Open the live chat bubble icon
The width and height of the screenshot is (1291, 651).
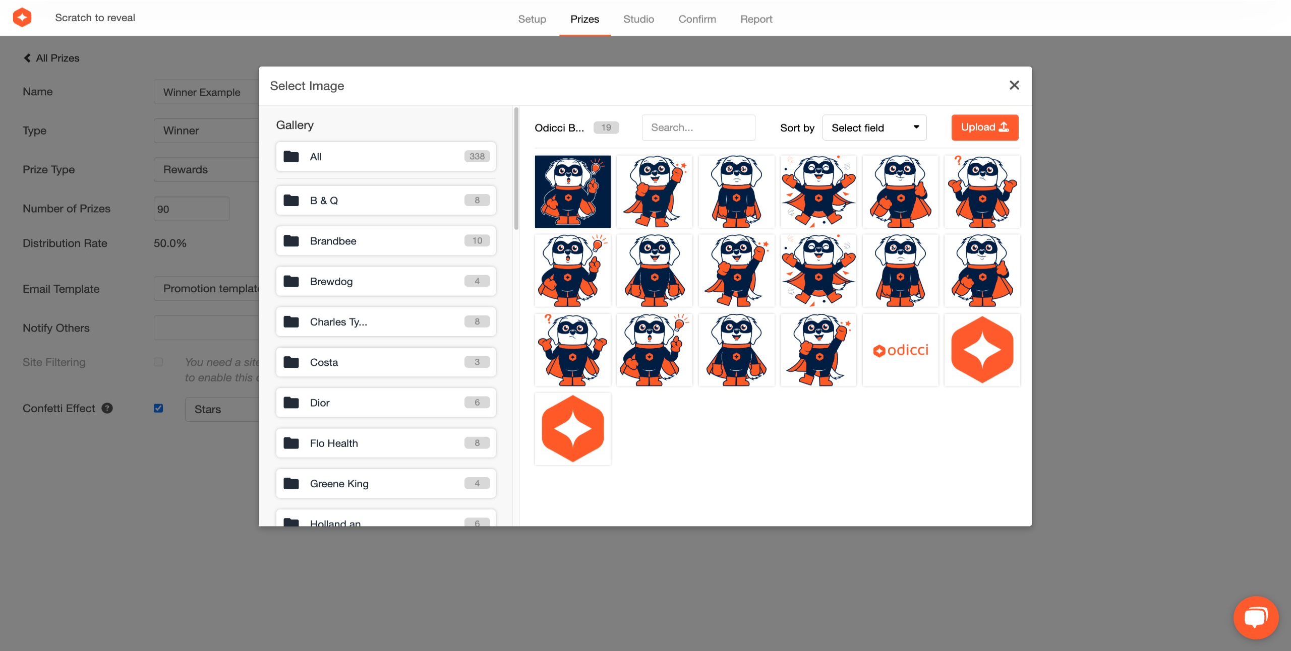1255,617
